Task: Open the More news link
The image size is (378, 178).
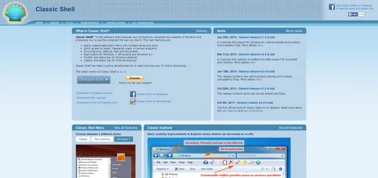Action: pos(293,31)
